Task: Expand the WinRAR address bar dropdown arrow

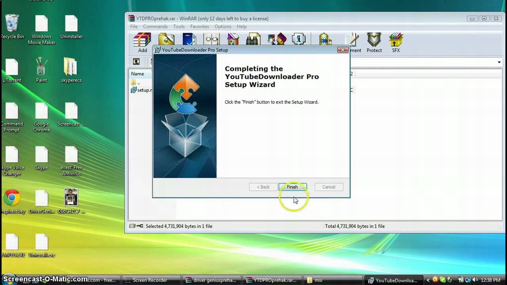Action: coord(499,62)
